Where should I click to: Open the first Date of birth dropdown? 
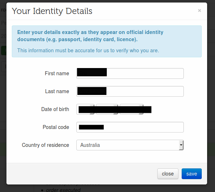click(x=85, y=109)
